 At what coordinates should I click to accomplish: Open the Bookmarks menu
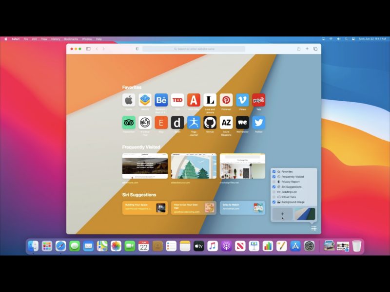pyautogui.click(x=71, y=39)
